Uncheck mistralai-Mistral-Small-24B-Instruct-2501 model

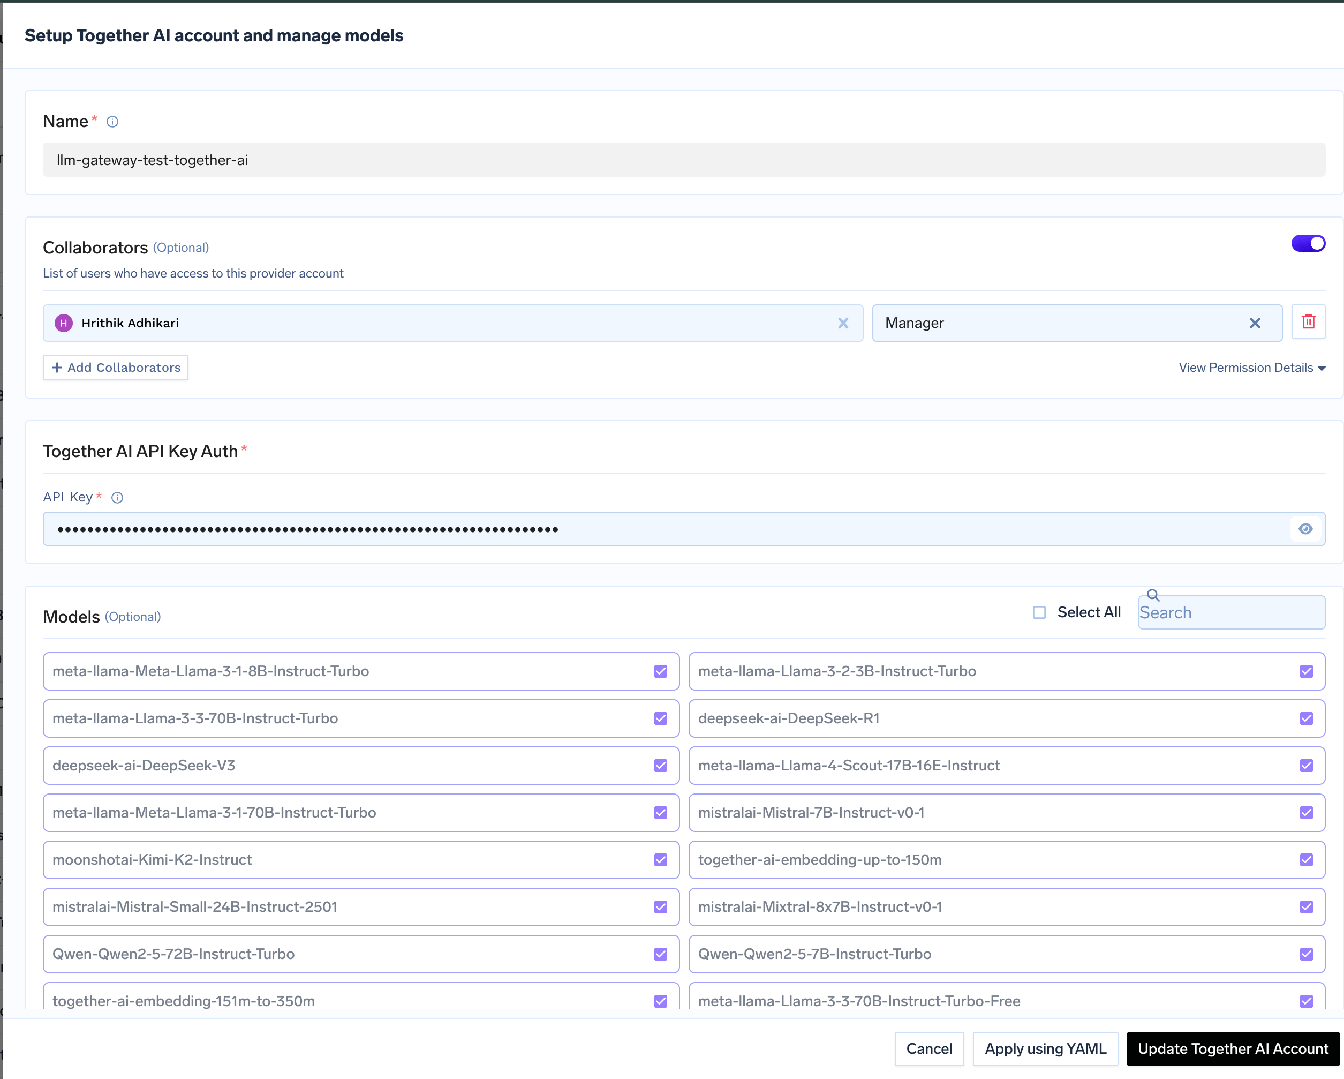point(661,908)
